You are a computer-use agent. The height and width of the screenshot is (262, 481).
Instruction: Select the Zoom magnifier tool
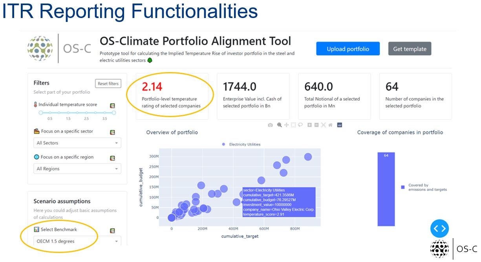280,125
